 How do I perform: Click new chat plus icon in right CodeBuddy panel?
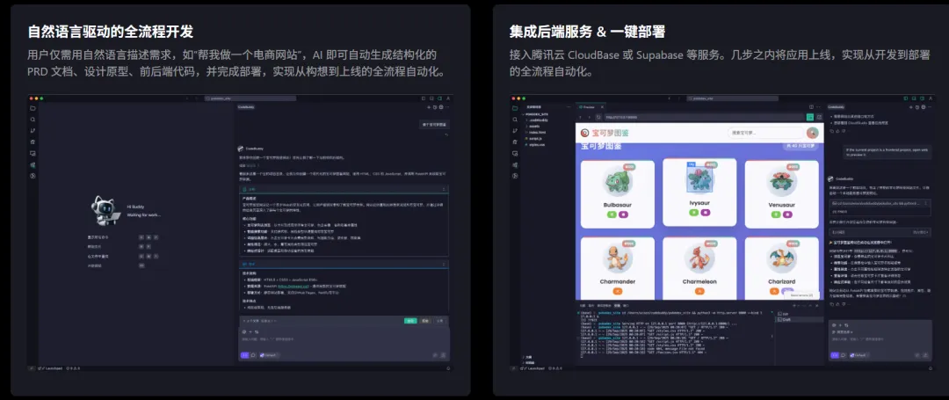coord(911,107)
